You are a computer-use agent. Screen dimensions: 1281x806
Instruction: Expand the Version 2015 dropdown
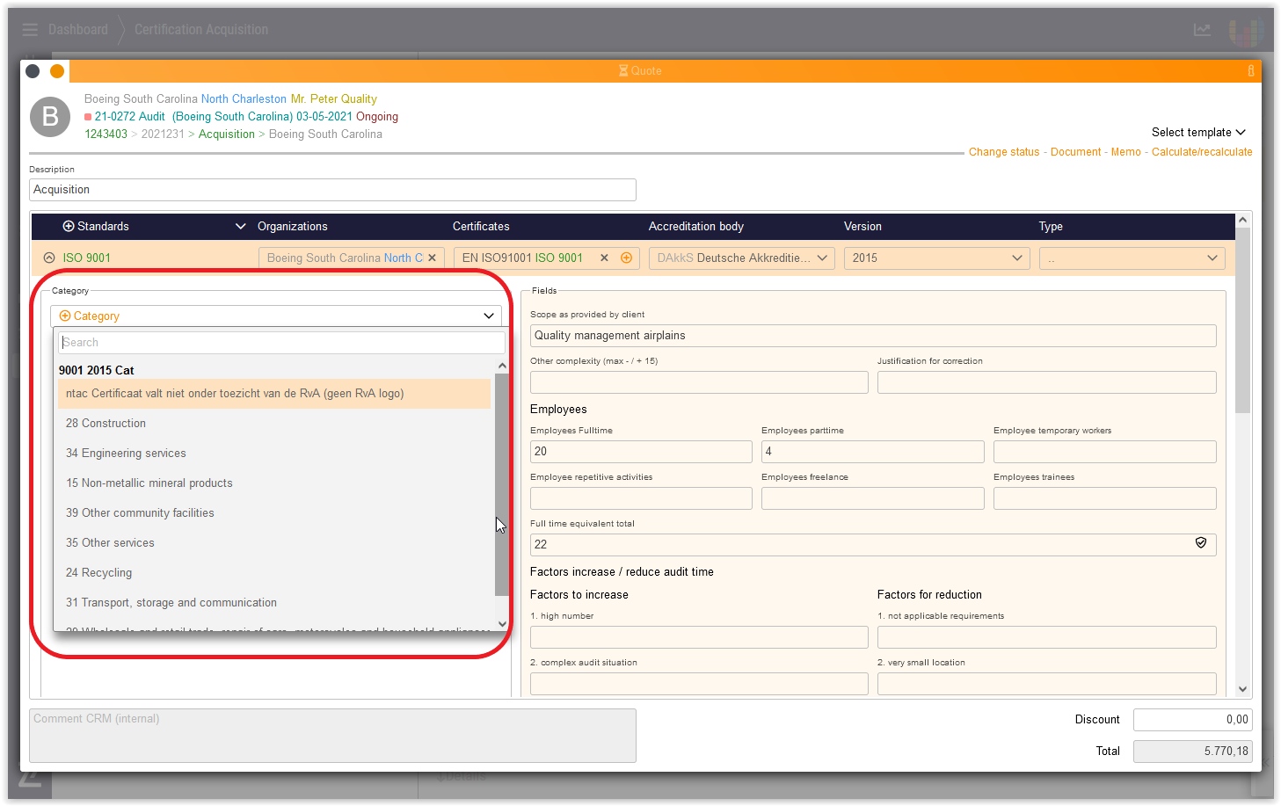pyautogui.click(x=936, y=258)
